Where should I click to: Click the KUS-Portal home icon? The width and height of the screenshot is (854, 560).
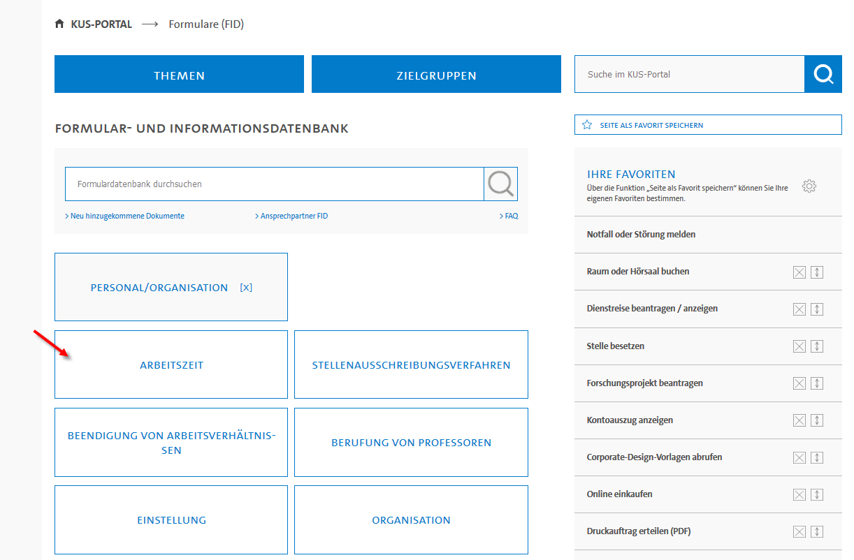click(59, 24)
